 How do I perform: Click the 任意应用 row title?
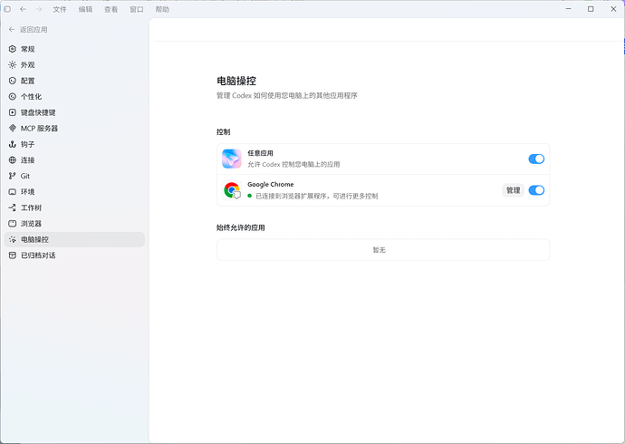tap(260, 153)
